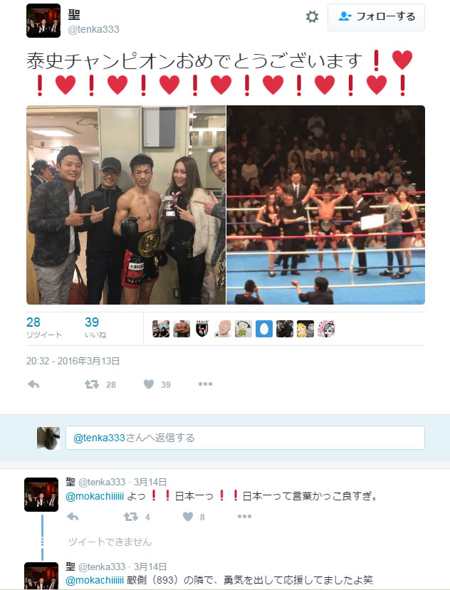Open more options on the first reply
This screenshot has height=590, width=450.
244,517
